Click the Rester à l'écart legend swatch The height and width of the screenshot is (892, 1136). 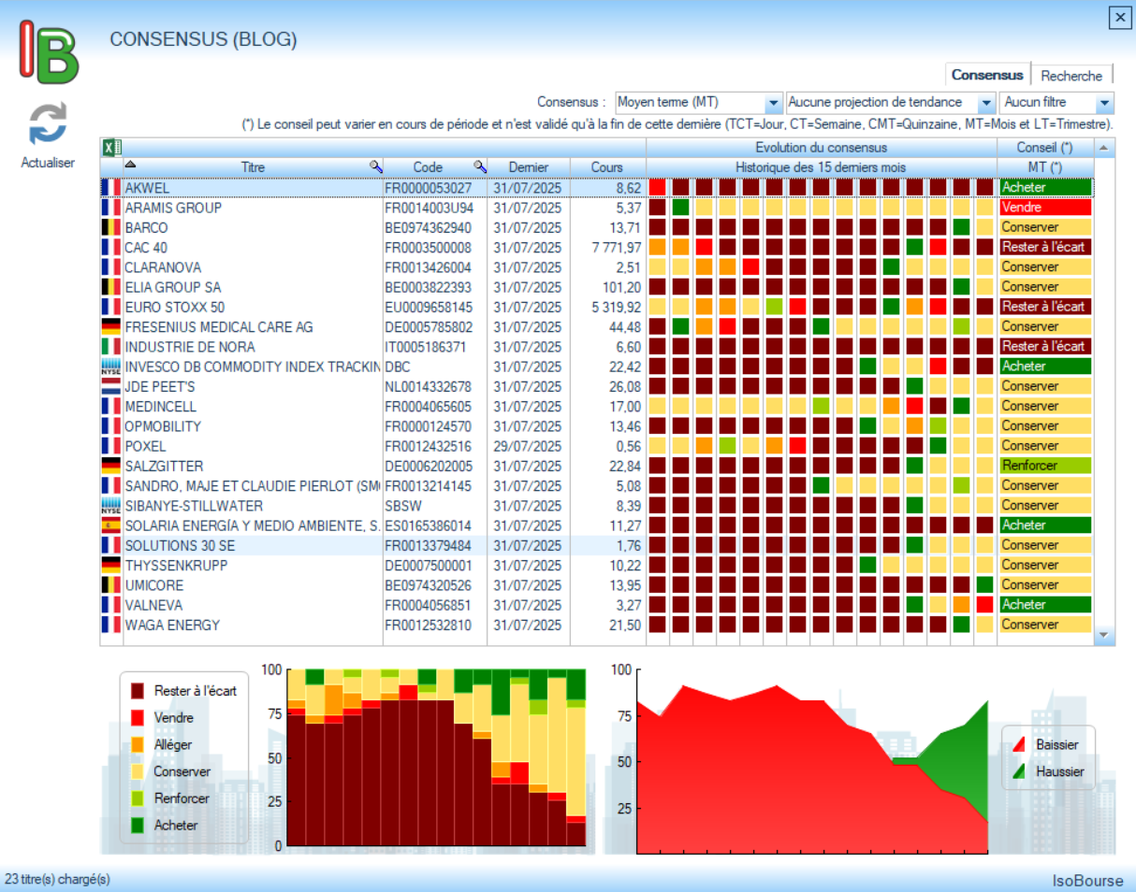[138, 691]
